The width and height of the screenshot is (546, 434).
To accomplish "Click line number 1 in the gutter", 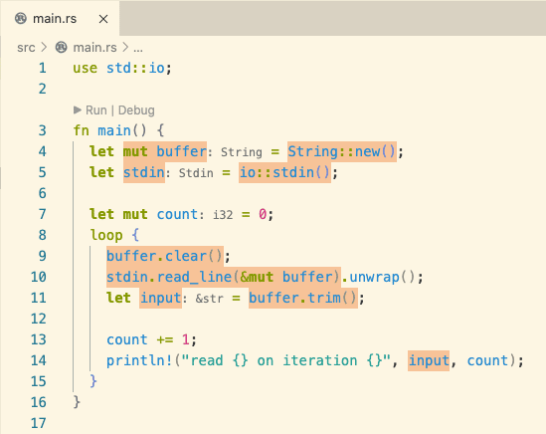I will pyautogui.click(x=43, y=68).
